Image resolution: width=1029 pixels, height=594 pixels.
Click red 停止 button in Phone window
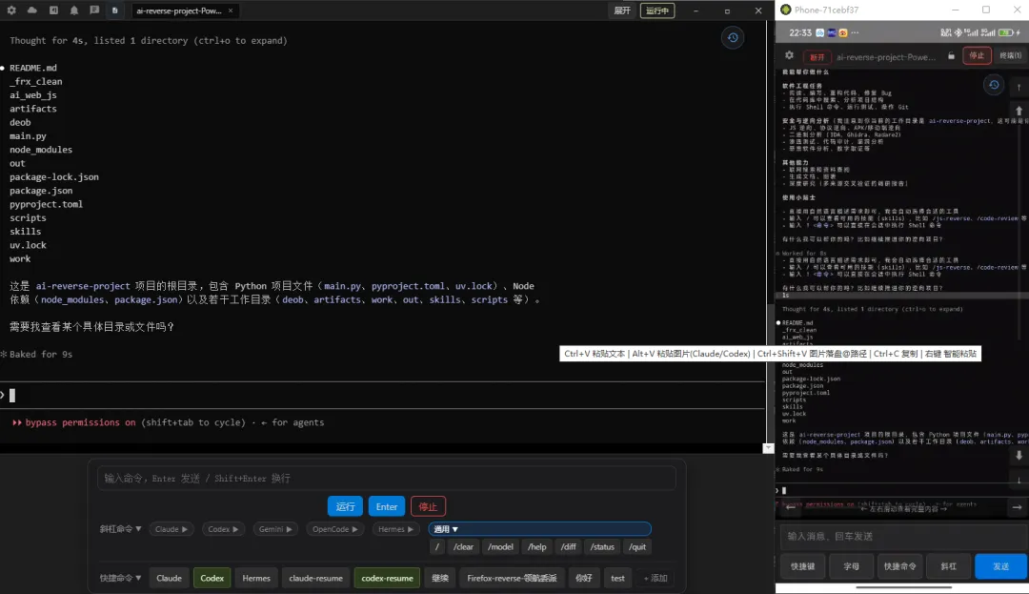point(977,56)
